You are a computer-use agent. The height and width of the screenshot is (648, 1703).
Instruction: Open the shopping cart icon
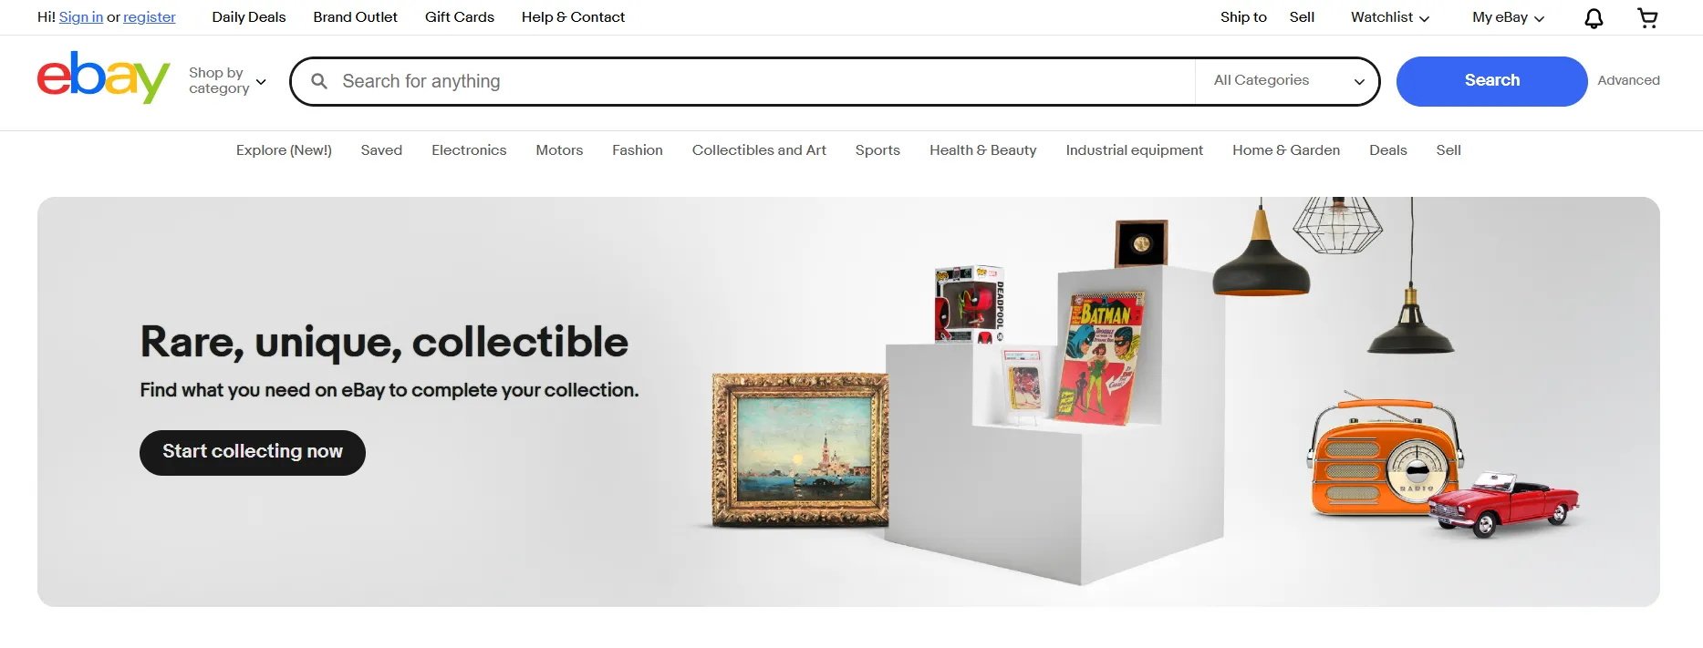1647,18
